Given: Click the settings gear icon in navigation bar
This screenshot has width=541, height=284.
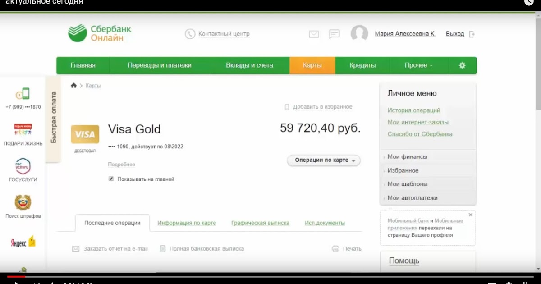Looking at the screenshot, I should [x=462, y=65].
